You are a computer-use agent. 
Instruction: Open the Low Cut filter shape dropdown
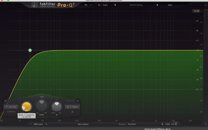click(11, 107)
